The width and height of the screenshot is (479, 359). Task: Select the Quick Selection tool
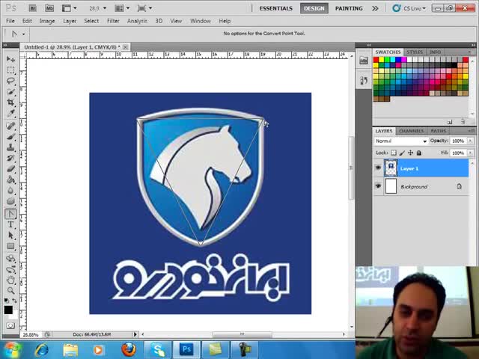click(x=10, y=91)
